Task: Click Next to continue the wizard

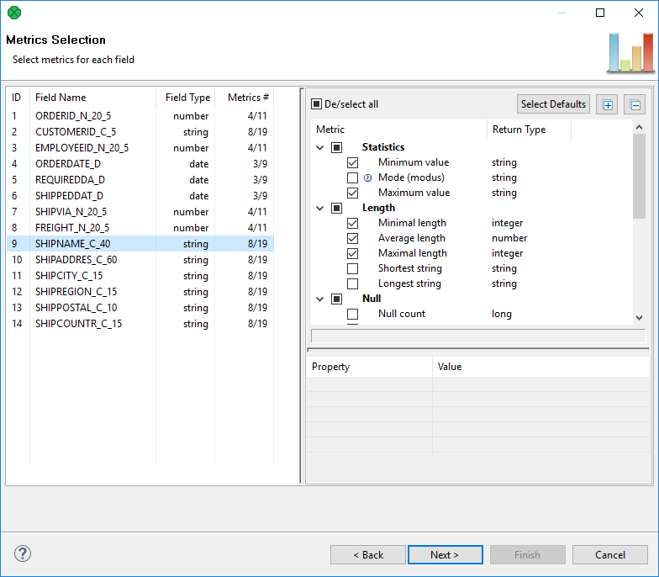Action: coord(445,555)
